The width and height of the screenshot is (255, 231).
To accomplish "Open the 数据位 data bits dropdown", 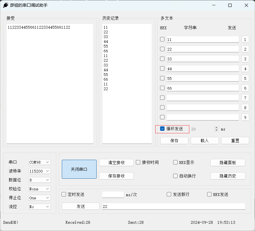I will [x=39, y=180].
